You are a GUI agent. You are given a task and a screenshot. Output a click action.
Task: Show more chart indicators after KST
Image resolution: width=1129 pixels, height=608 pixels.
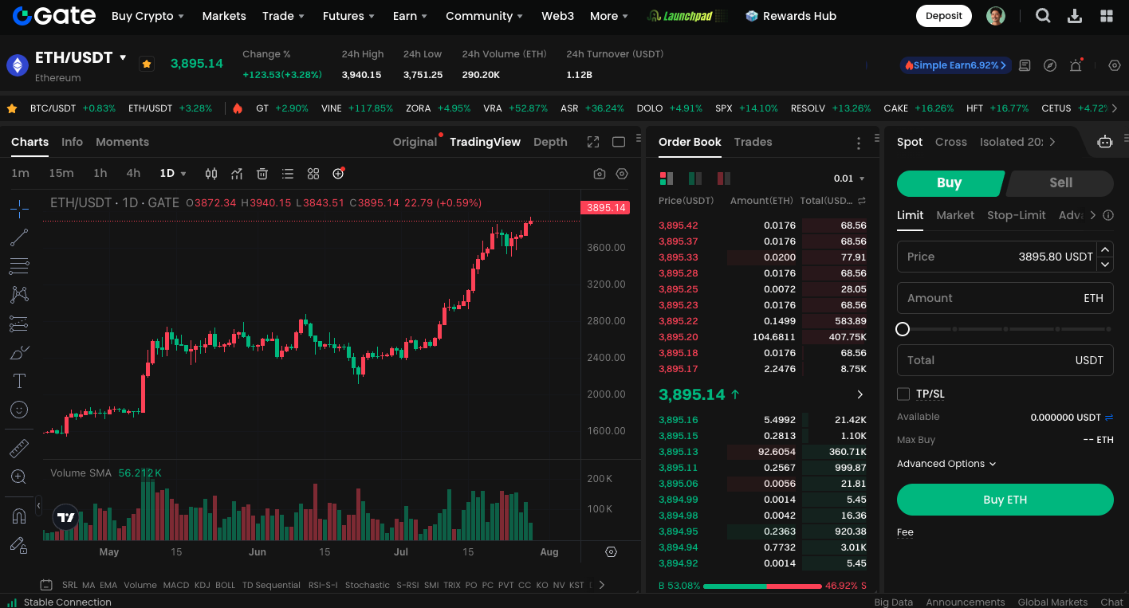(602, 585)
